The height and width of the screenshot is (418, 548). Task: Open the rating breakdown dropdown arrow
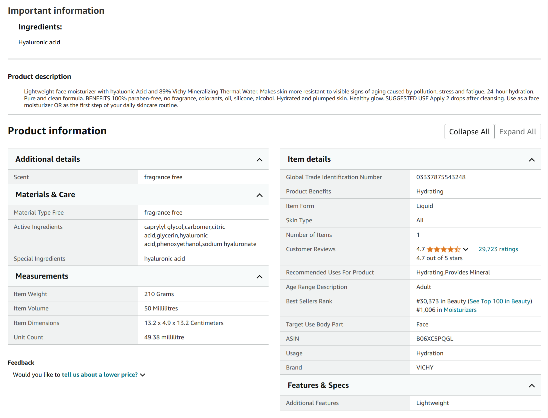466,249
